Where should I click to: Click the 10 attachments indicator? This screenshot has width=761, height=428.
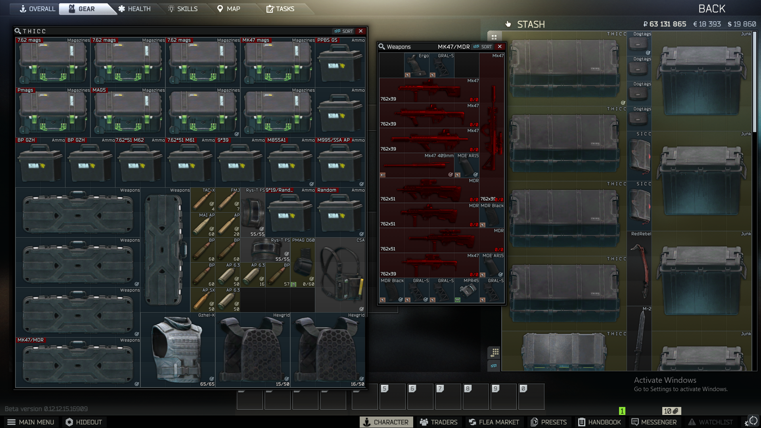pos(671,411)
